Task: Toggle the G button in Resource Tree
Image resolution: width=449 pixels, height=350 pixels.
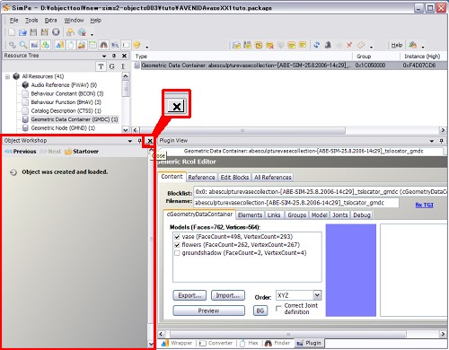Action: pyautogui.click(x=111, y=66)
